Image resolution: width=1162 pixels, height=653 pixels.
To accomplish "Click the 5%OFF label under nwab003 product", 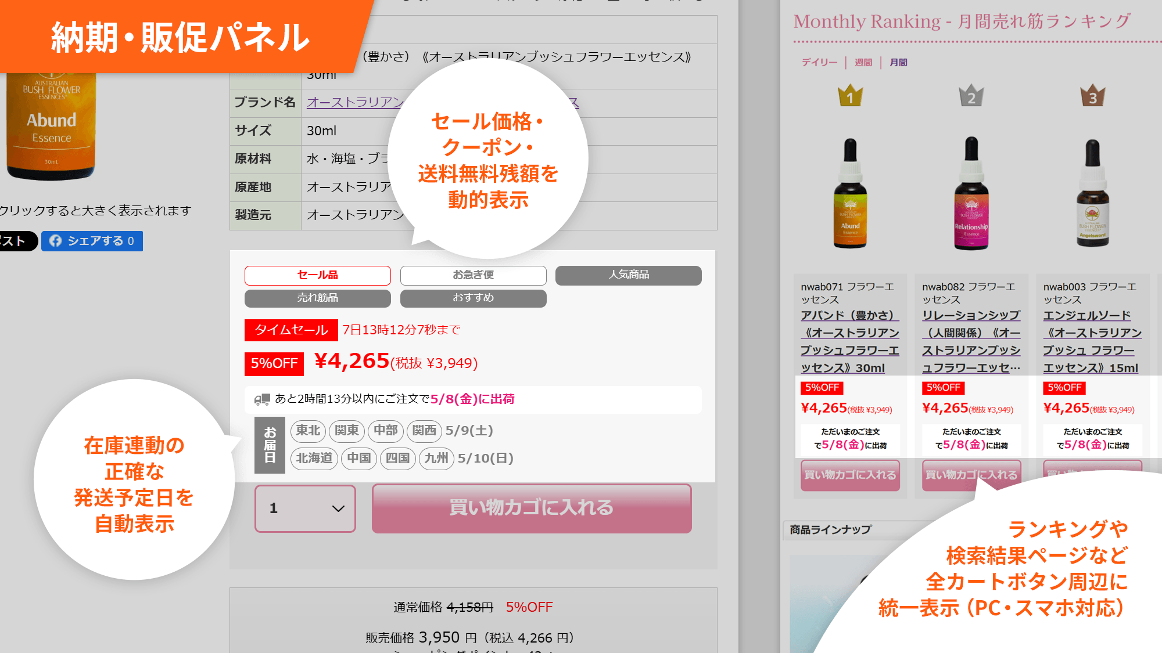I will click(1064, 388).
